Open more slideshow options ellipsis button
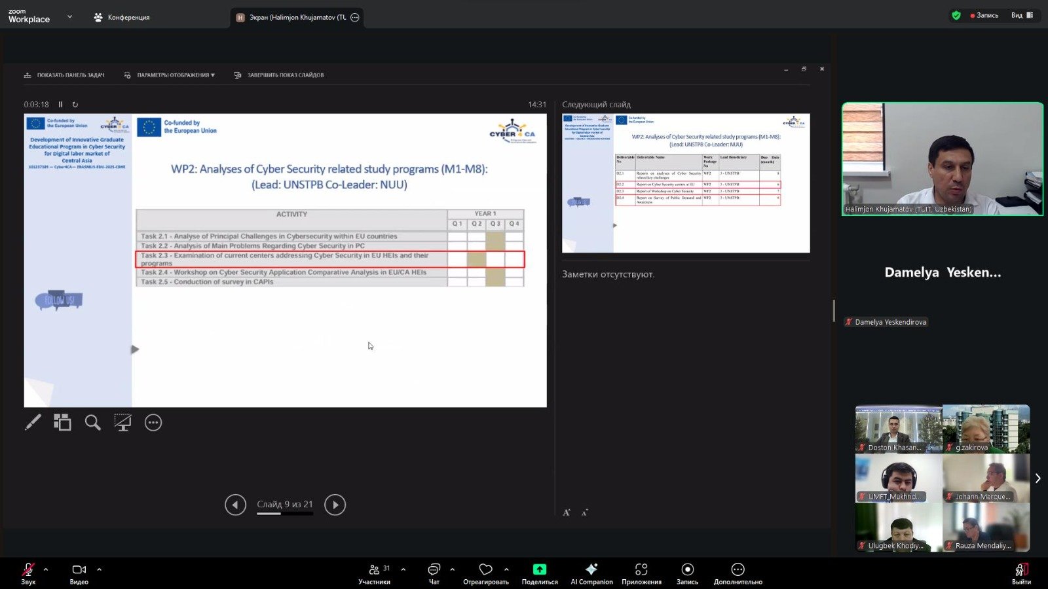 click(x=153, y=423)
